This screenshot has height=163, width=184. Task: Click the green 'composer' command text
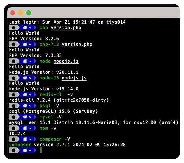[51, 139]
